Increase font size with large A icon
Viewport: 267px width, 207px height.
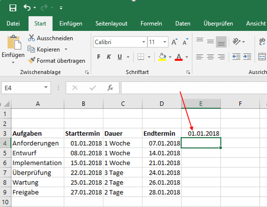(x=174, y=42)
